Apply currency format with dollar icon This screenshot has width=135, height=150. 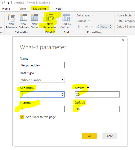(79, 27)
